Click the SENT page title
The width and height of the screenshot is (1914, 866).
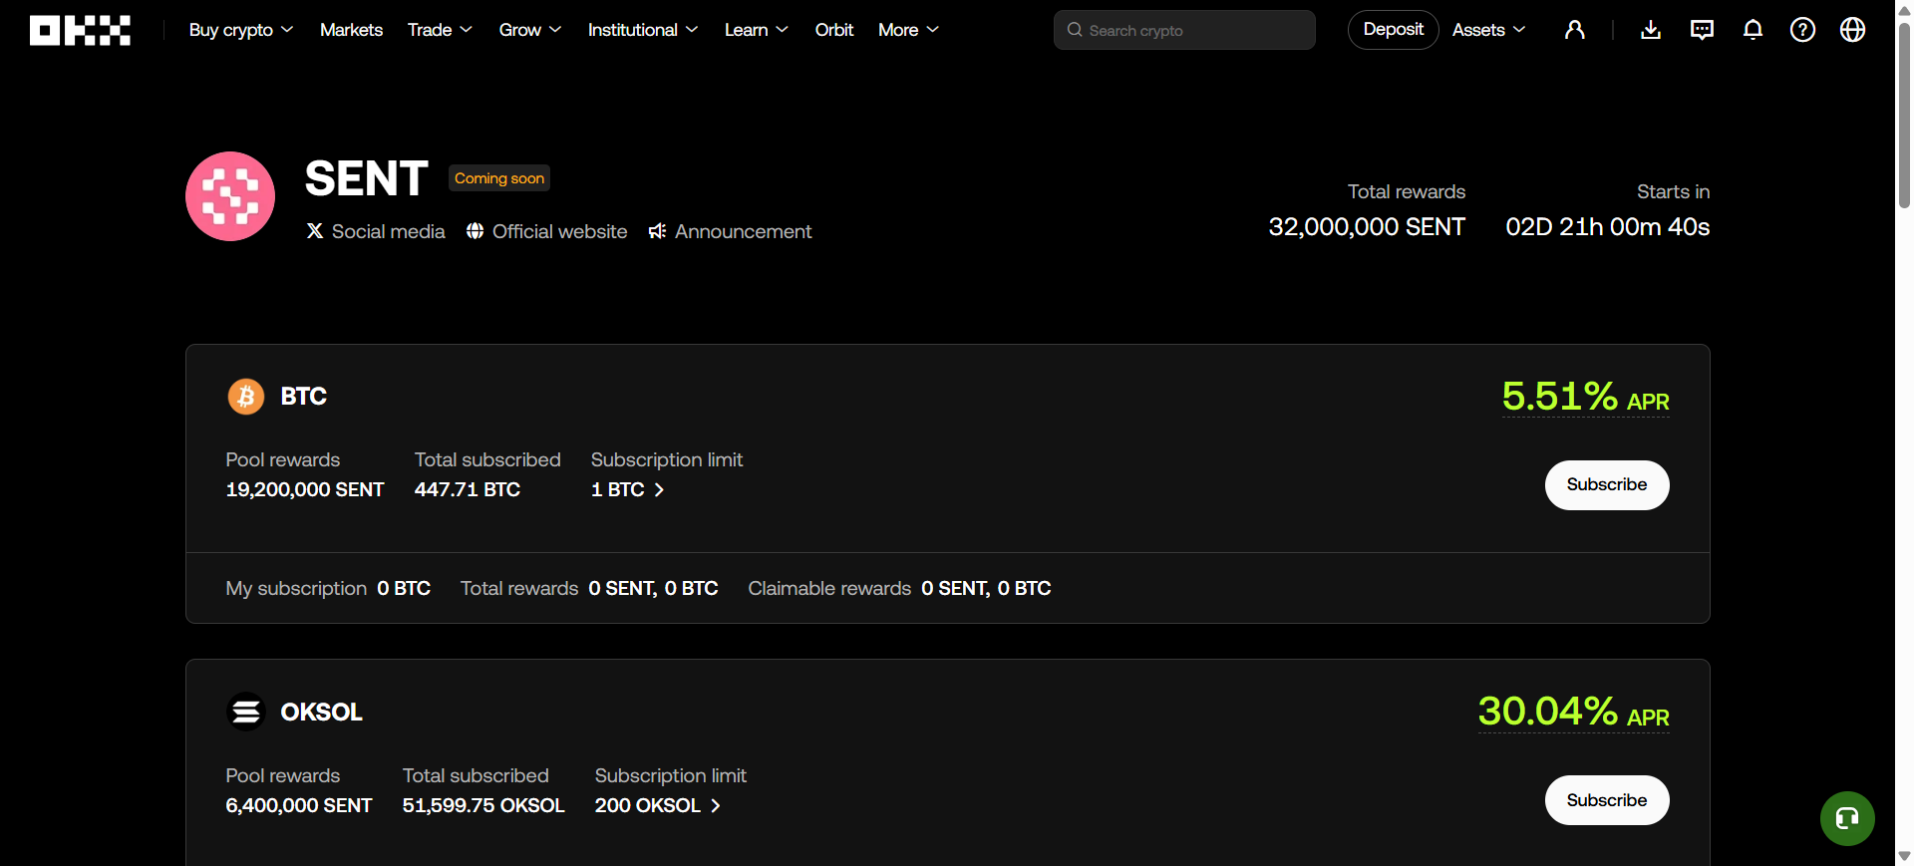pyautogui.click(x=367, y=179)
